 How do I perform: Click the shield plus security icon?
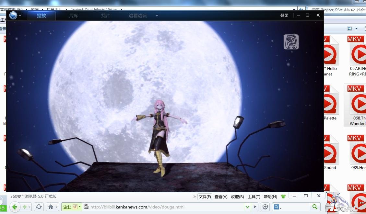[265, 207]
